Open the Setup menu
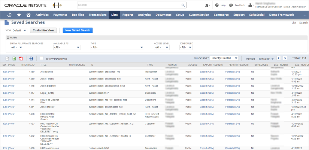Viewport: 309px width, 150px height. point(180,15)
